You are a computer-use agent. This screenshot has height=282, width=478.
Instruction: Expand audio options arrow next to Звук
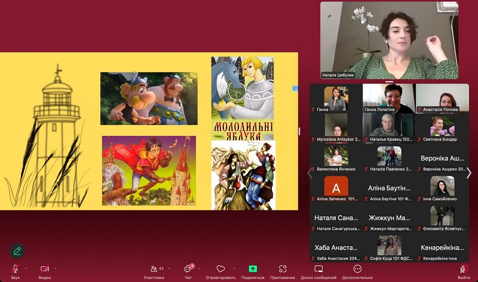click(25, 268)
